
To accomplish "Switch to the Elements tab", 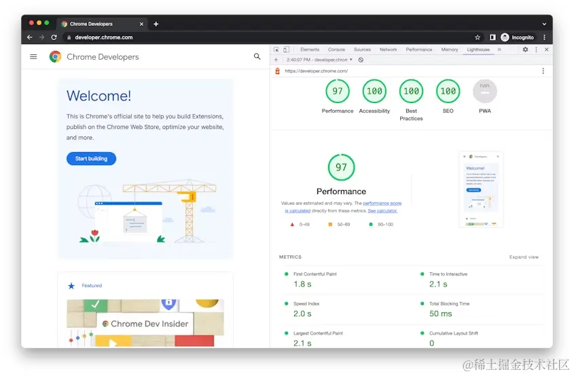I will [310, 50].
